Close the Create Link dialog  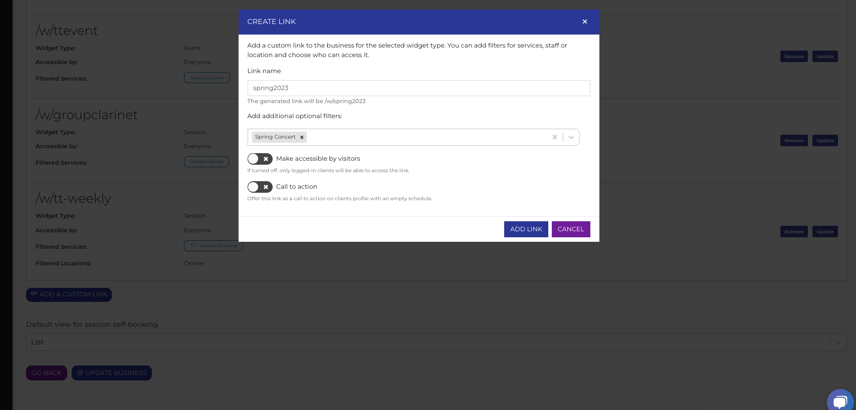pos(584,22)
